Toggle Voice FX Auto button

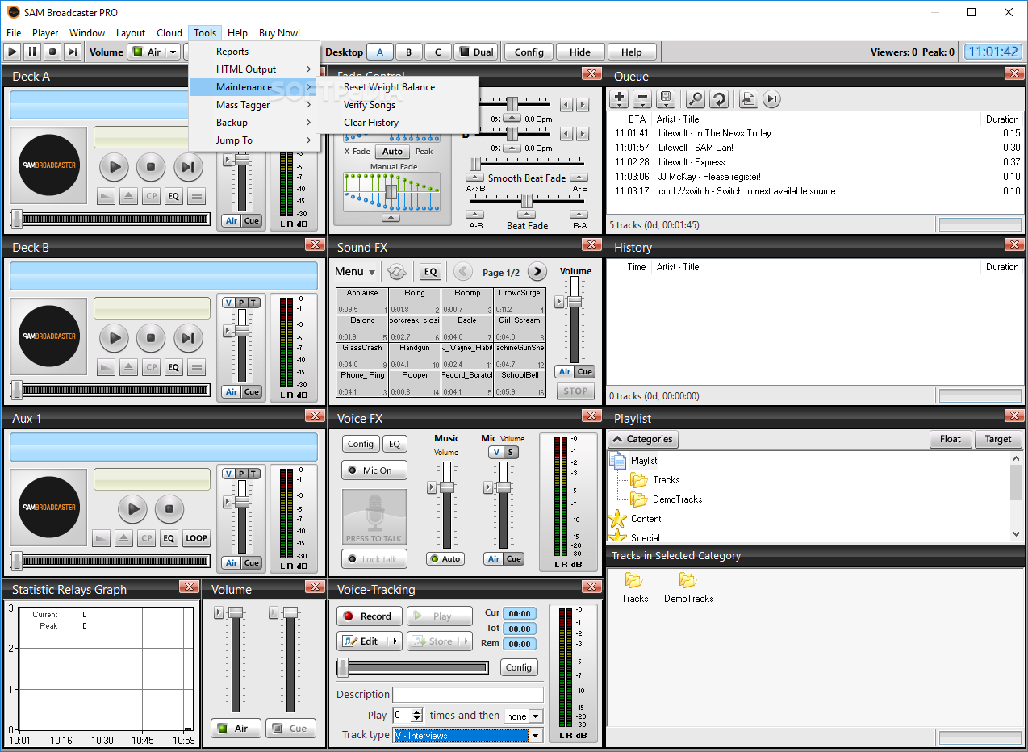pyautogui.click(x=445, y=558)
